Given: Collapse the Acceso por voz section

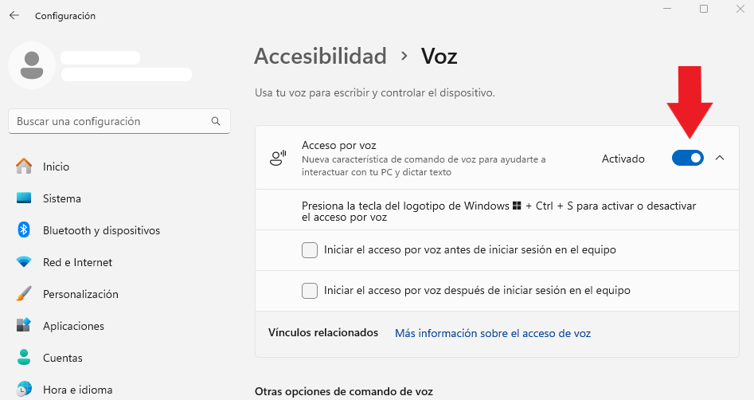Looking at the screenshot, I should click(x=720, y=158).
